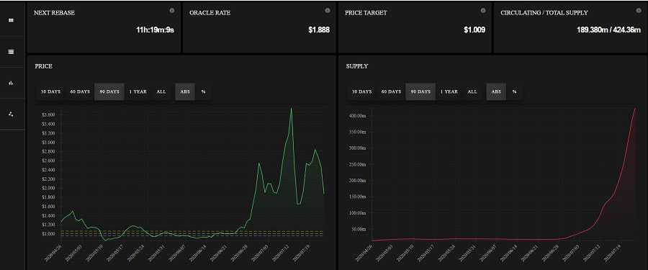648x270 pixels.
Task: Click supply value 189.380m / 424.36m
Action: [x=608, y=30]
